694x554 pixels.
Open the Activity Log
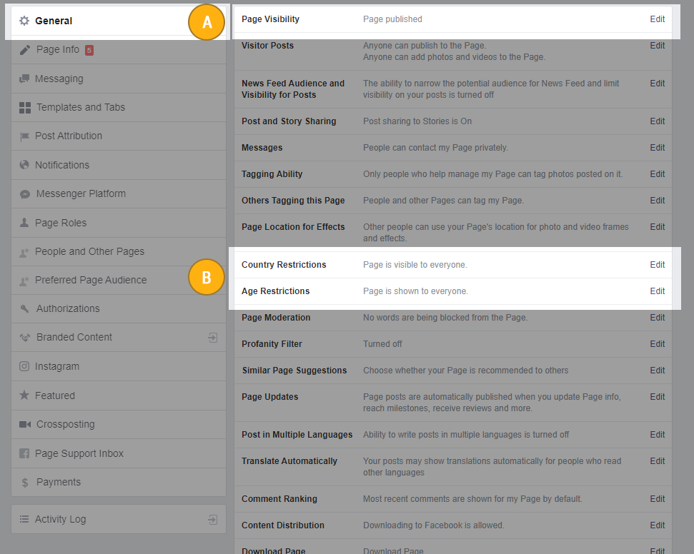(x=119, y=519)
